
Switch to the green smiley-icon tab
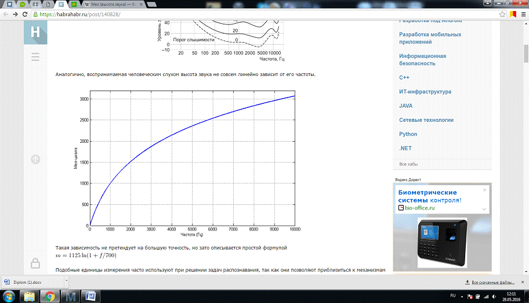74,5
